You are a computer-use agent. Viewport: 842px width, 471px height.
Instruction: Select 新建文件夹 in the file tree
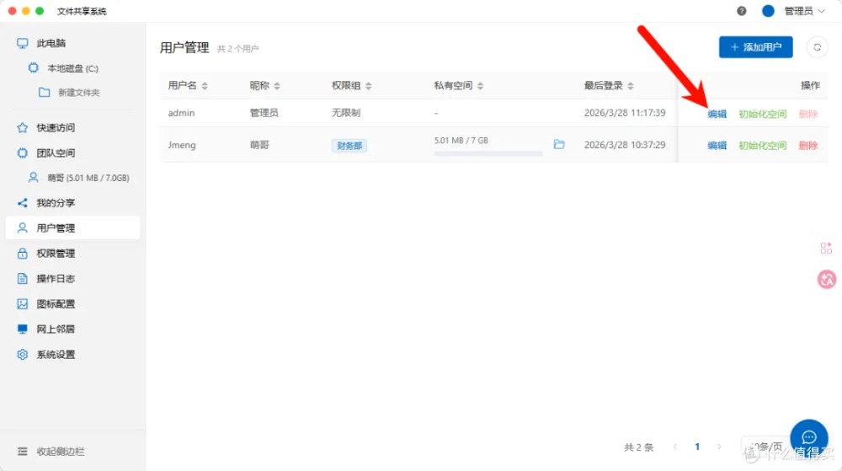tap(78, 93)
